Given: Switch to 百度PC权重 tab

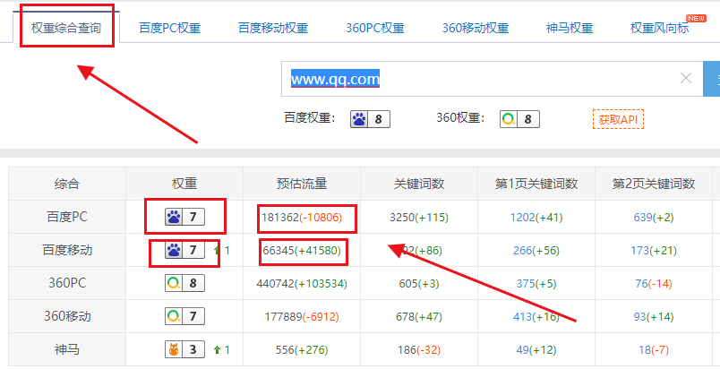Looking at the screenshot, I should click(x=170, y=28).
